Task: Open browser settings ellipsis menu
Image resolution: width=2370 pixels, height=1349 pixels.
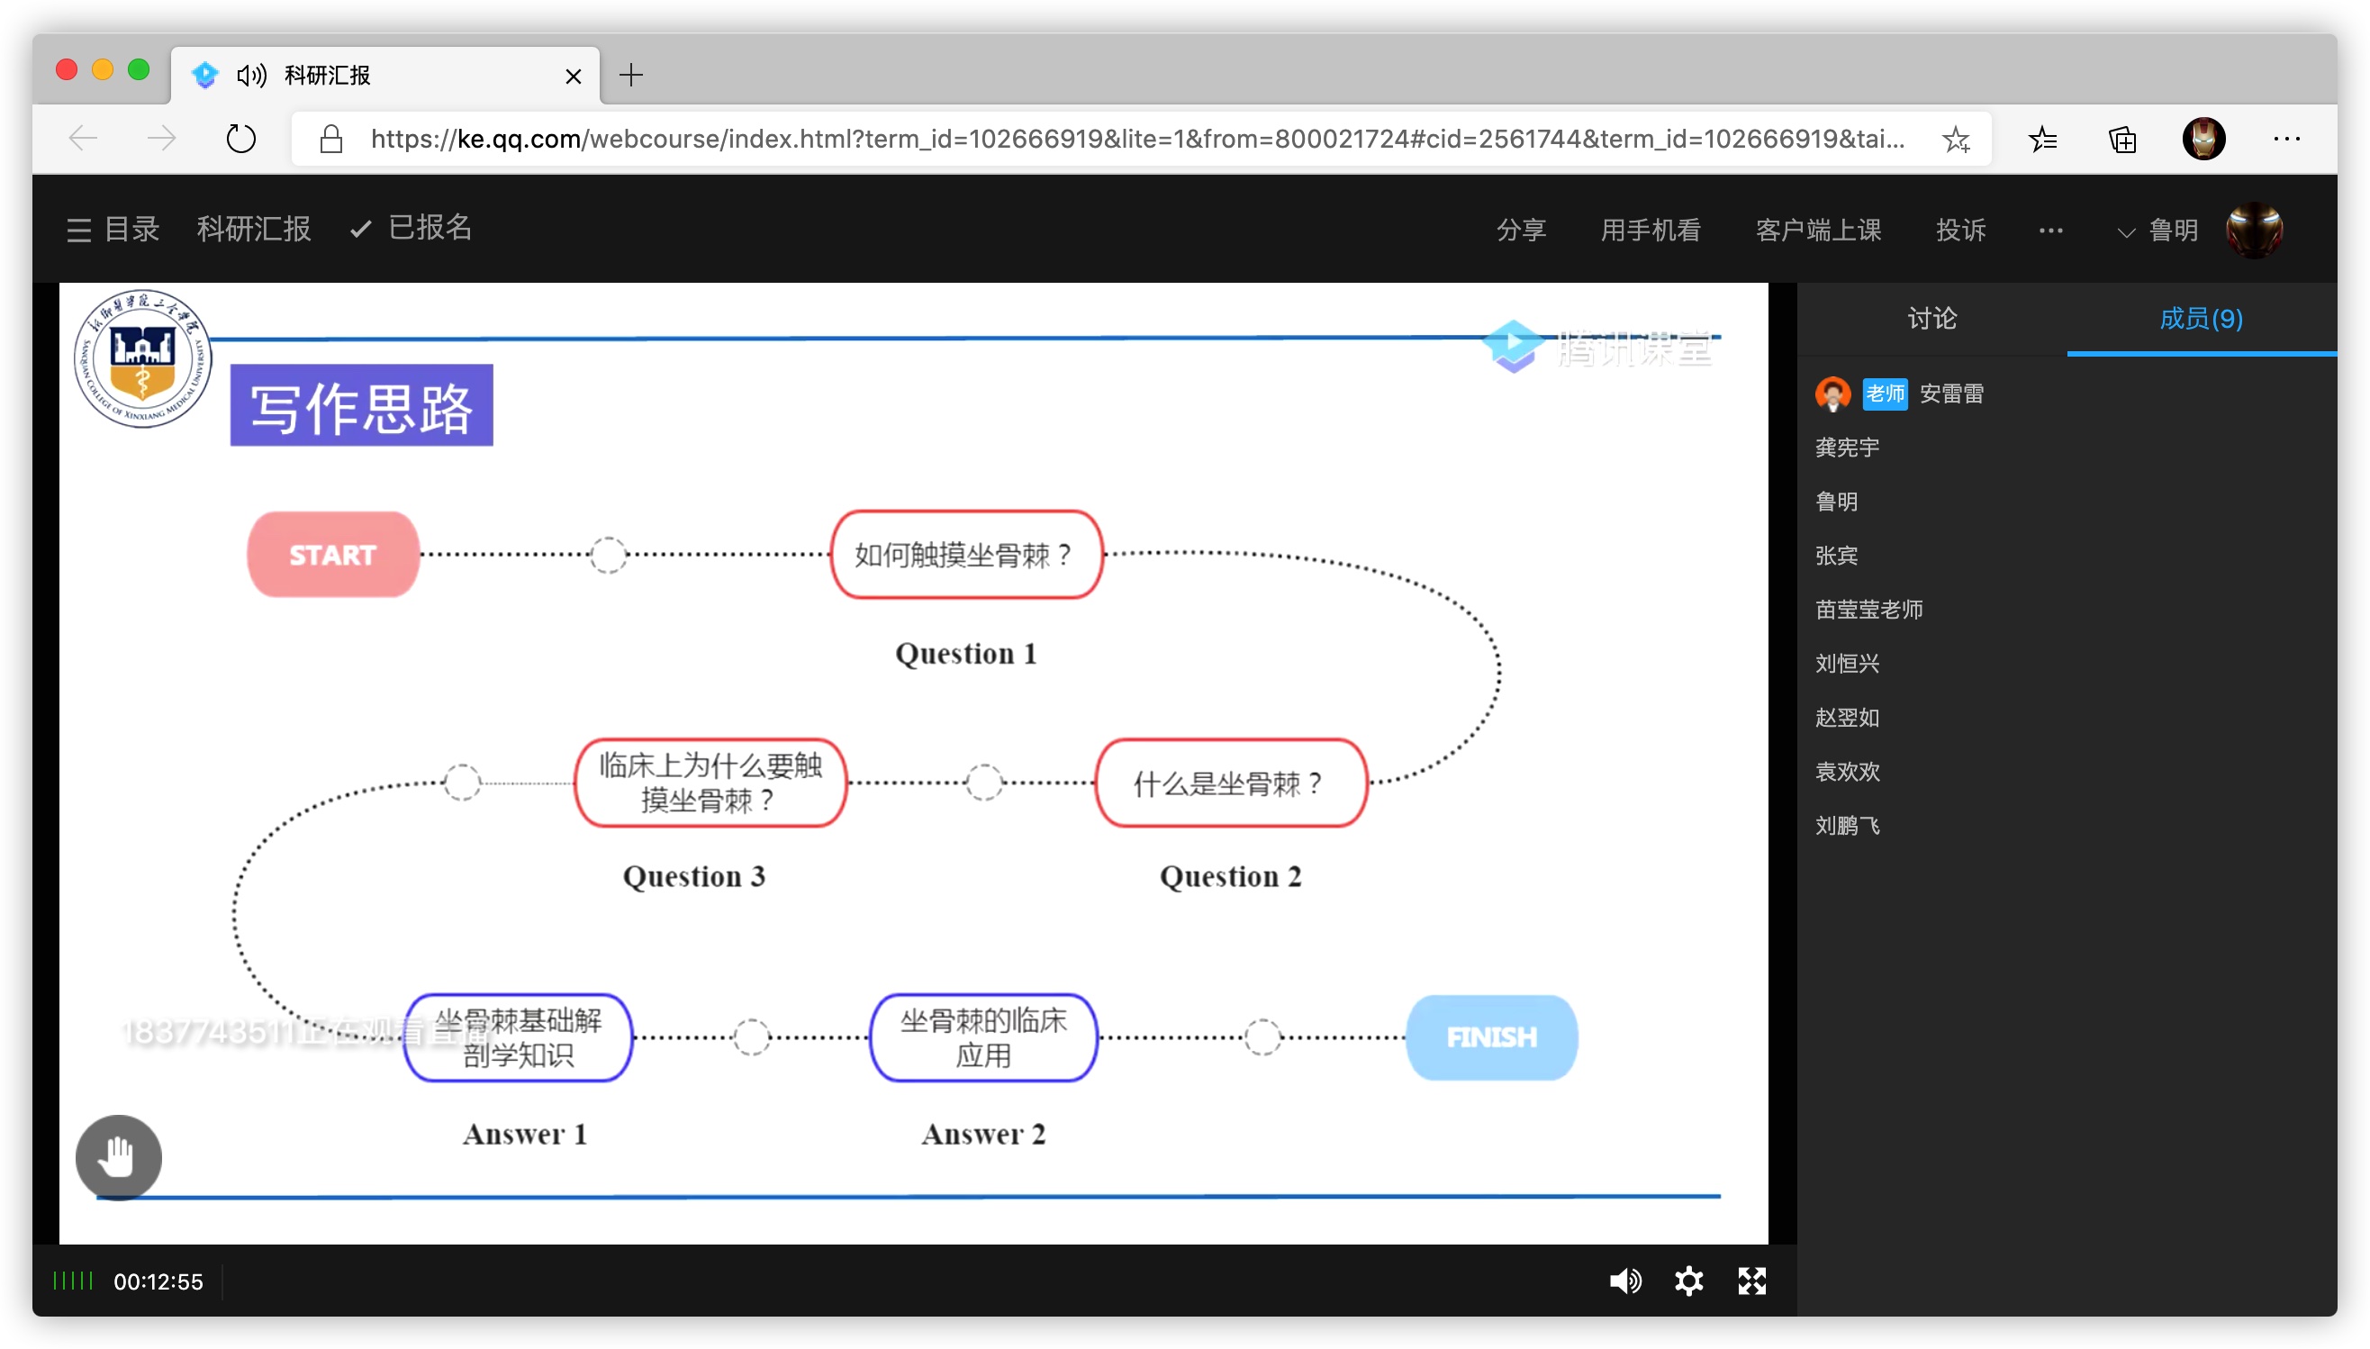Action: (x=2285, y=139)
